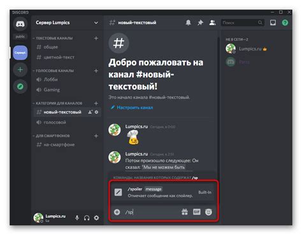Click spoiler command pencil icon
This screenshot has height=235, width=302.
119,192
